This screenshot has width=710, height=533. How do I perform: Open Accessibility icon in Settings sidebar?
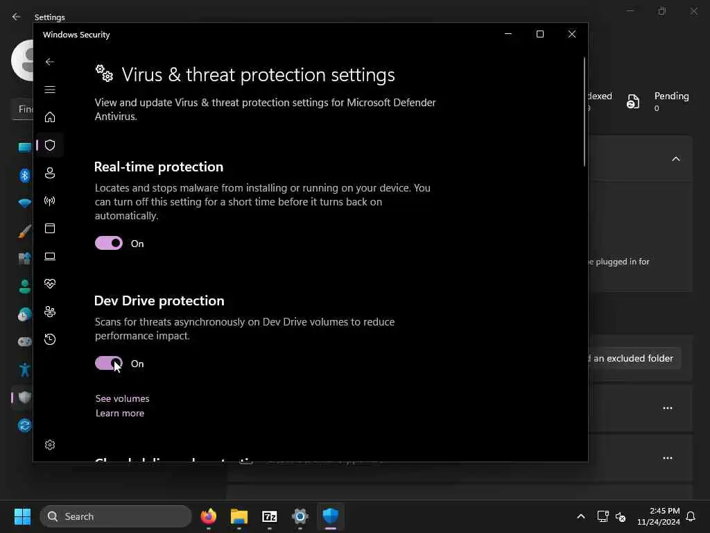[x=24, y=370]
